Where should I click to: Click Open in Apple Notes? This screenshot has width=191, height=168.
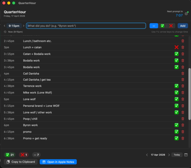(x=58, y=162)
